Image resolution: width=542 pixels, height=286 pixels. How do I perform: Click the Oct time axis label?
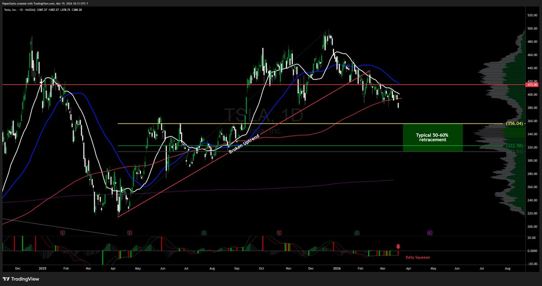point(262,268)
